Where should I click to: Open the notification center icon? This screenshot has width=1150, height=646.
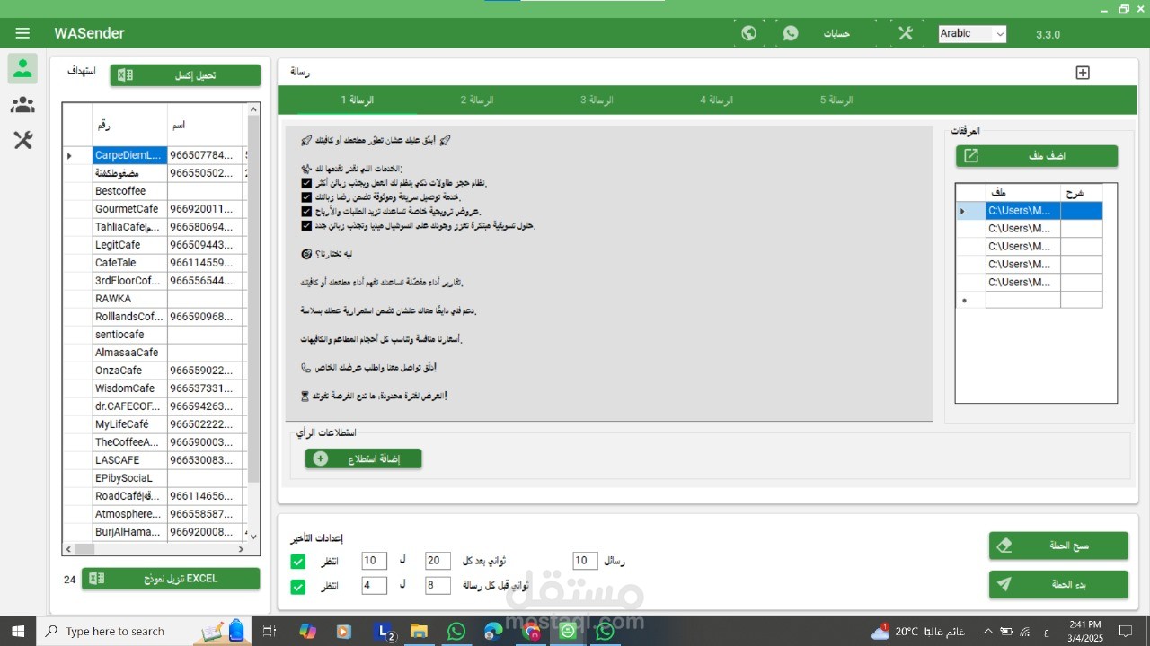1126,632
